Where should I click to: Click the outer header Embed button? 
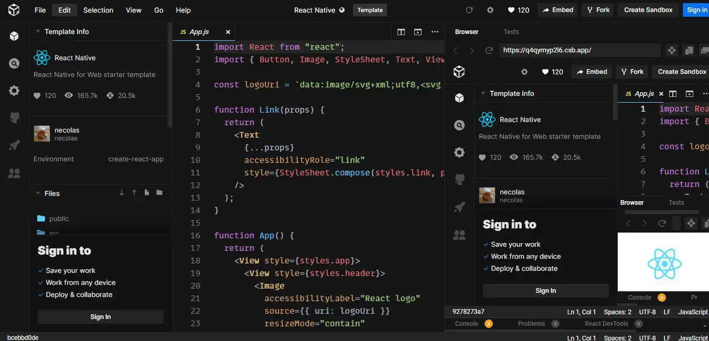(x=558, y=10)
